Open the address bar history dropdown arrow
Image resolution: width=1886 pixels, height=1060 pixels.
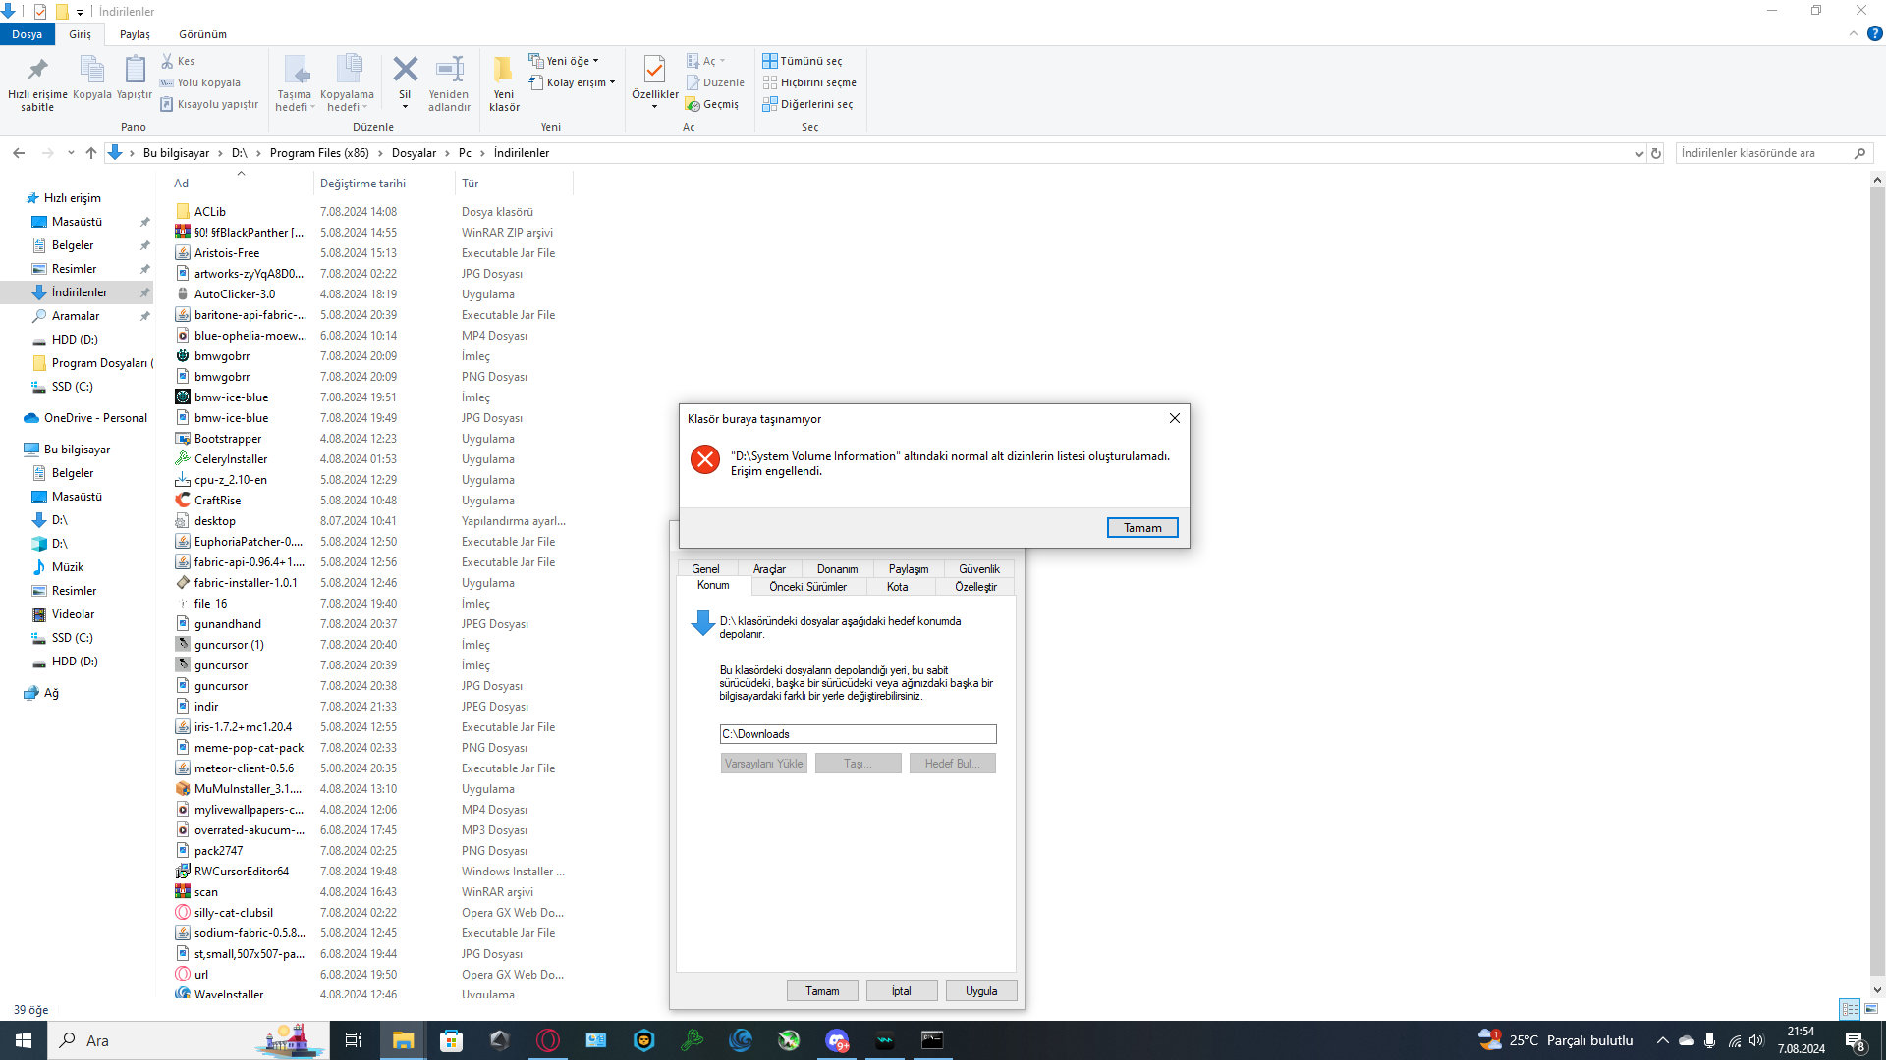pyautogui.click(x=1638, y=153)
